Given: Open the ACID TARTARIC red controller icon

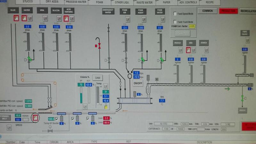Looking at the screenshot, I should pos(66,19).
